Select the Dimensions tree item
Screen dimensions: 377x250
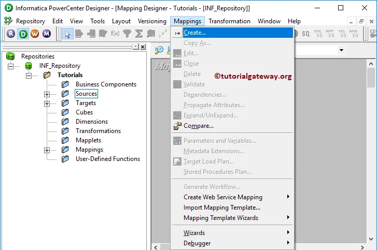point(92,122)
